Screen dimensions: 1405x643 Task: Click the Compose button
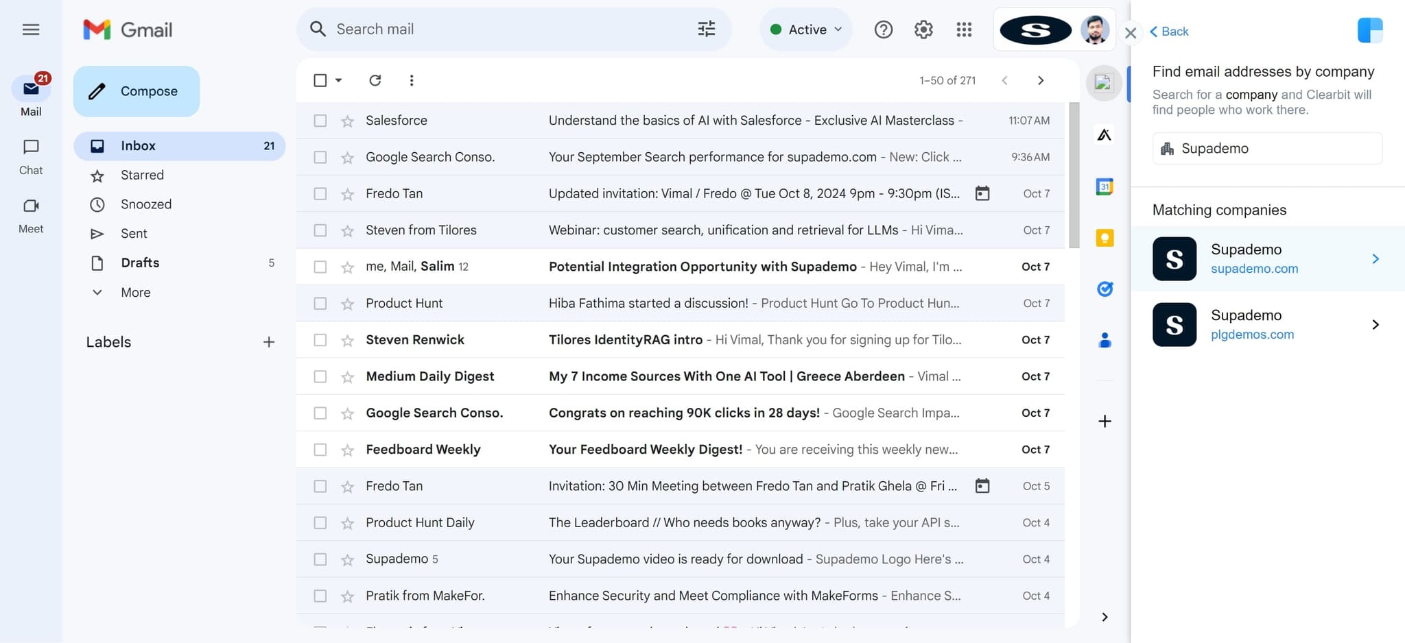click(137, 91)
